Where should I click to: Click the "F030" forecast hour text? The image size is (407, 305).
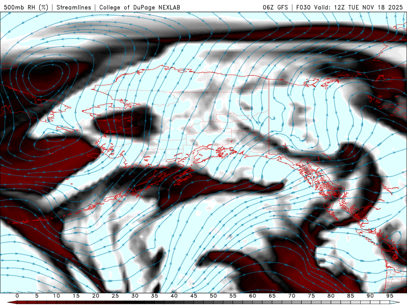tap(303, 7)
